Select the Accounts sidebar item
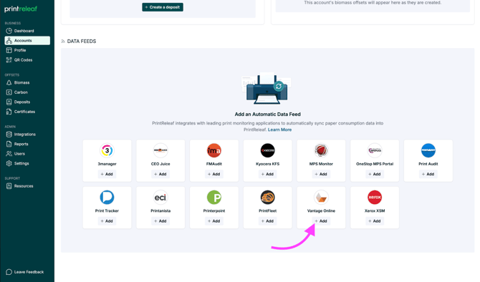The width and height of the screenshot is (480, 282). click(x=27, y=40)
